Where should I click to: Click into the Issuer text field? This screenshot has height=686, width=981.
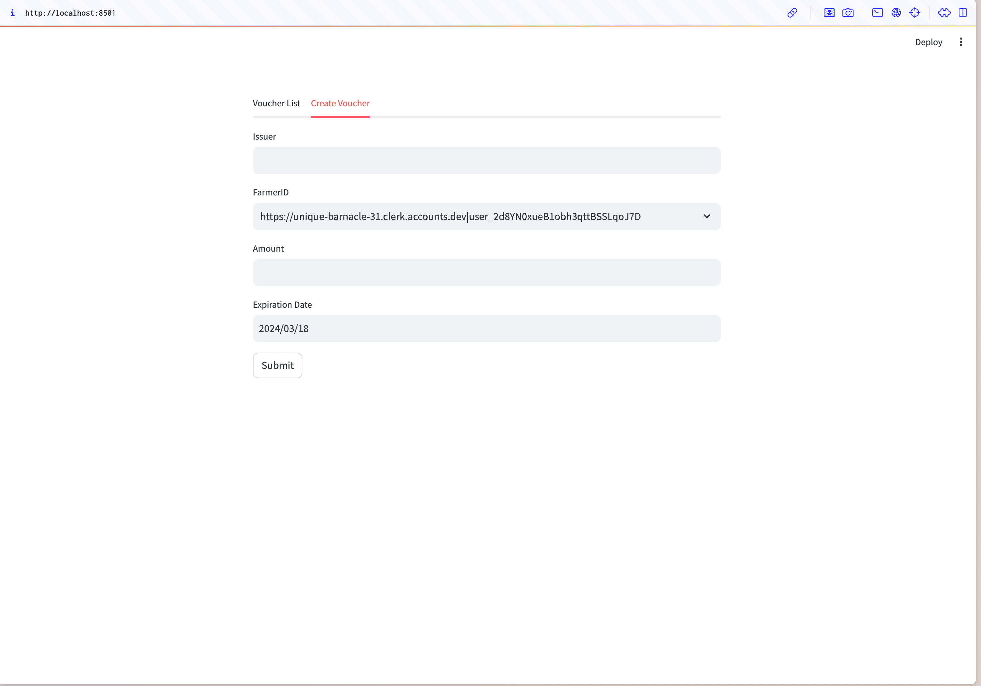pos(486,160)
